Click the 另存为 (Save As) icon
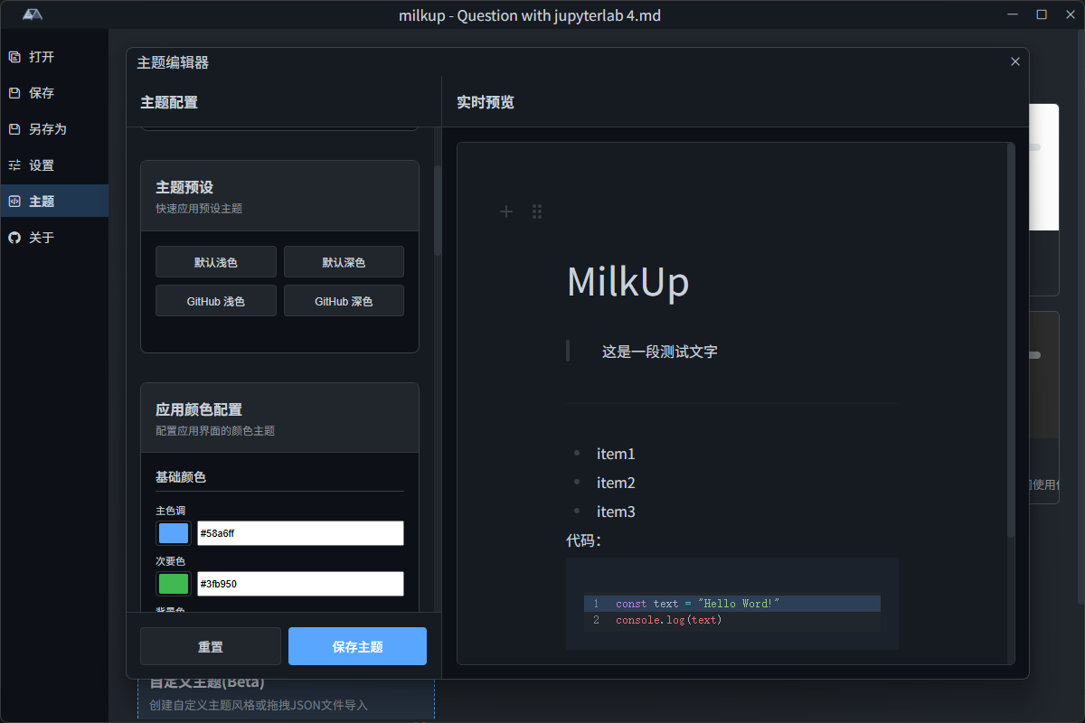Screen dimensions: 1085x723 pos(13,128)
